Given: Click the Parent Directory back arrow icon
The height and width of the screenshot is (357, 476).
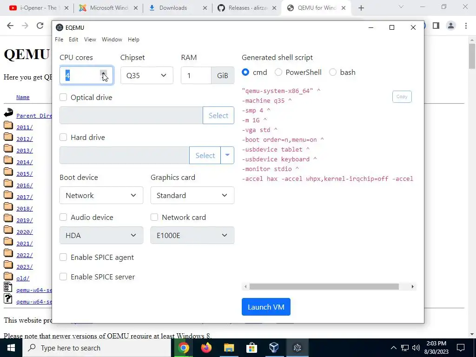Looking at the screenshot, I should point(8,112).
